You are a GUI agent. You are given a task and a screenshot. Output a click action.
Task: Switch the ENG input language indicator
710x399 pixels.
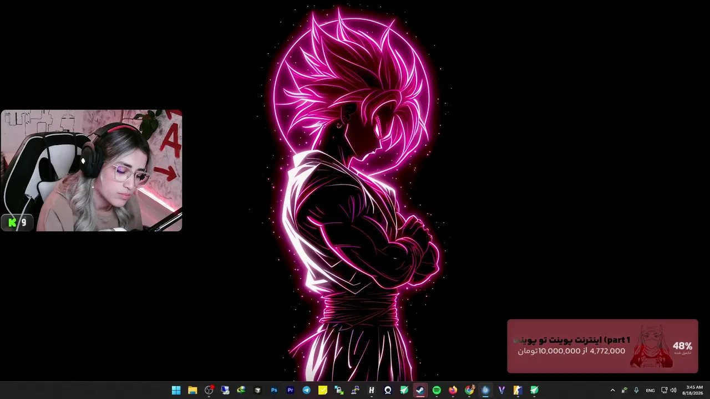coord(650,391)
